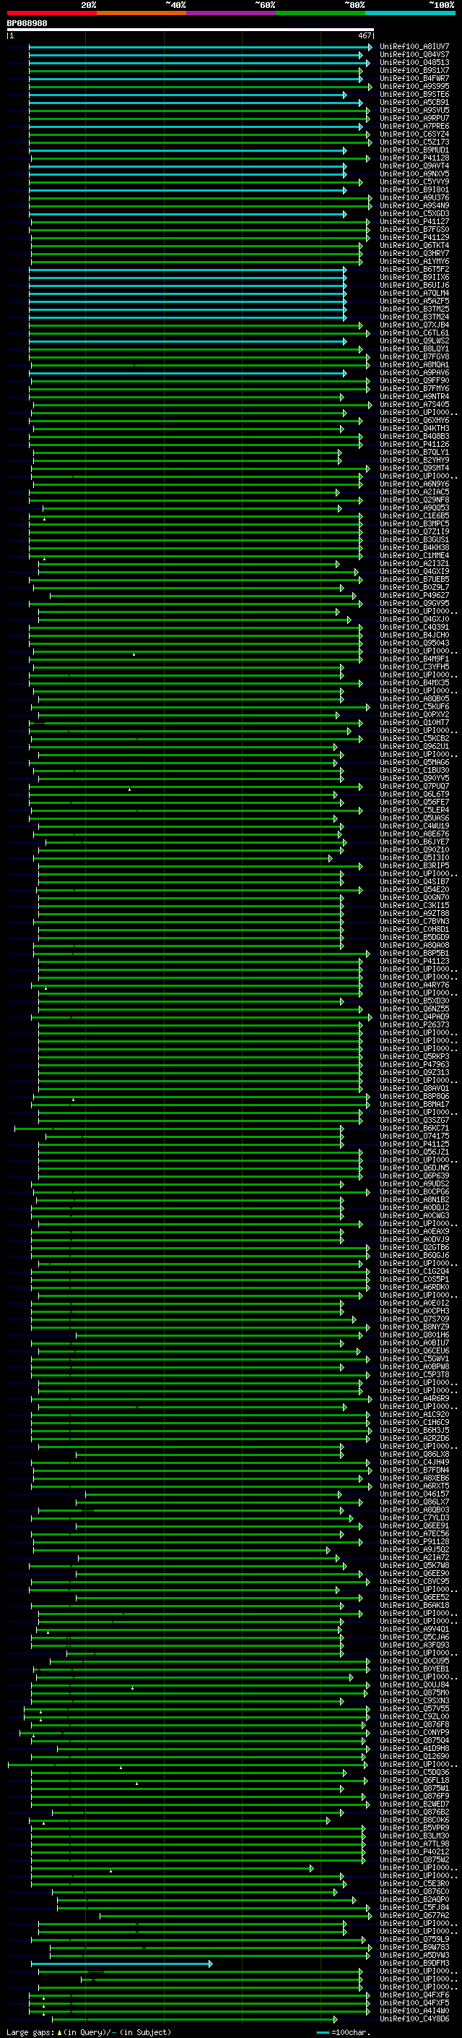462x2038 pixels.
Task: Click cyan alignment bar for UniRef100_A8IUV7
Action: pos(200,48)
